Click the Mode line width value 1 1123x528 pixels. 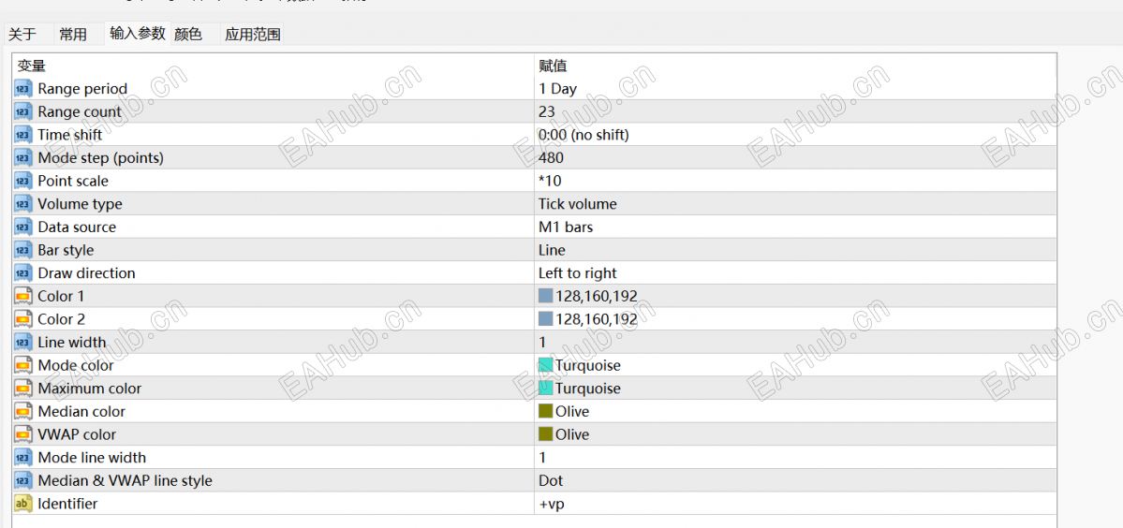(x=542, y=457)
